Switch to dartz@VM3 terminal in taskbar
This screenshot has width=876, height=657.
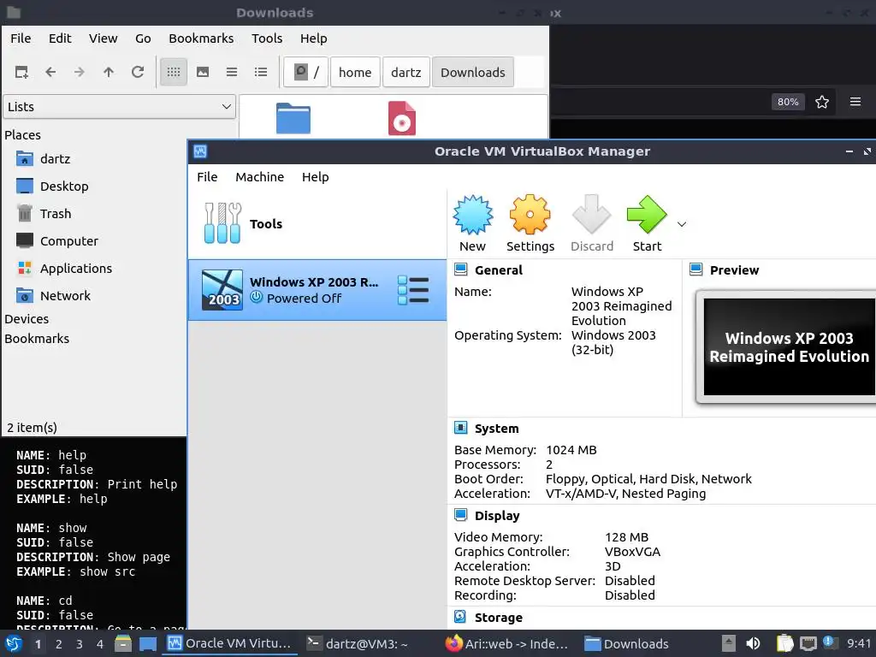coord(358,644)
